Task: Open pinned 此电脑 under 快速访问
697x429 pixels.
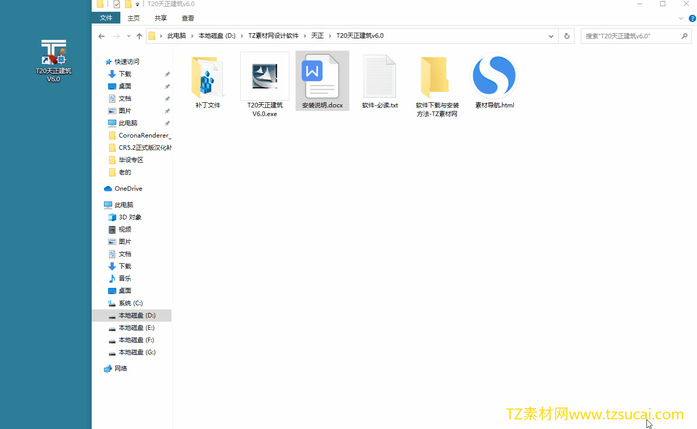Action: tap(123, 123)
